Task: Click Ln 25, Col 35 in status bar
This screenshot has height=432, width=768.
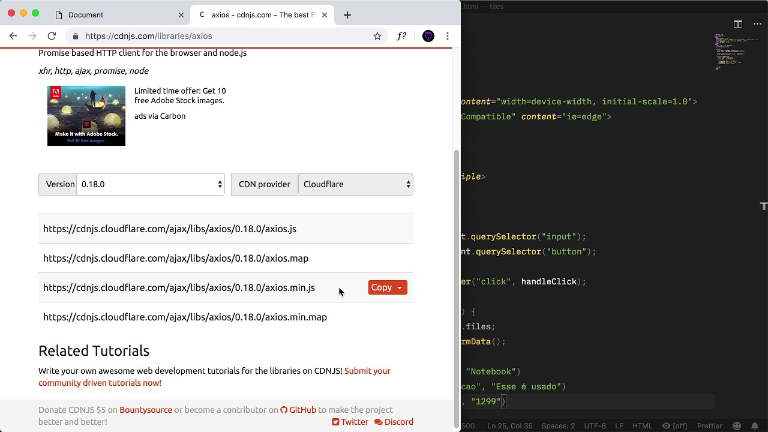Action: click(510, 426)
